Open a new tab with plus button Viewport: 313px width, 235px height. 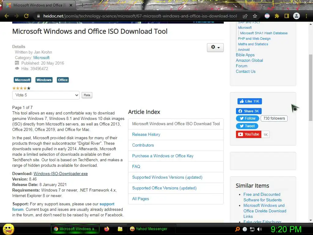tap(82, 5)
